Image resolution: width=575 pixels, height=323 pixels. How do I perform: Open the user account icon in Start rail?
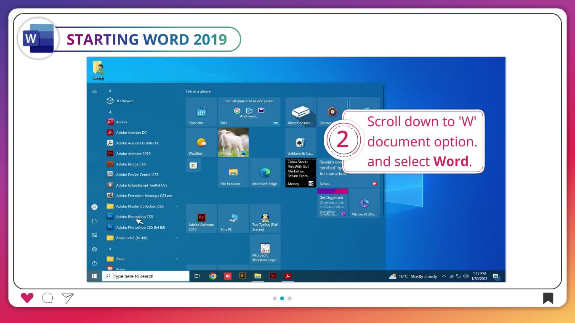click(94, 207)
